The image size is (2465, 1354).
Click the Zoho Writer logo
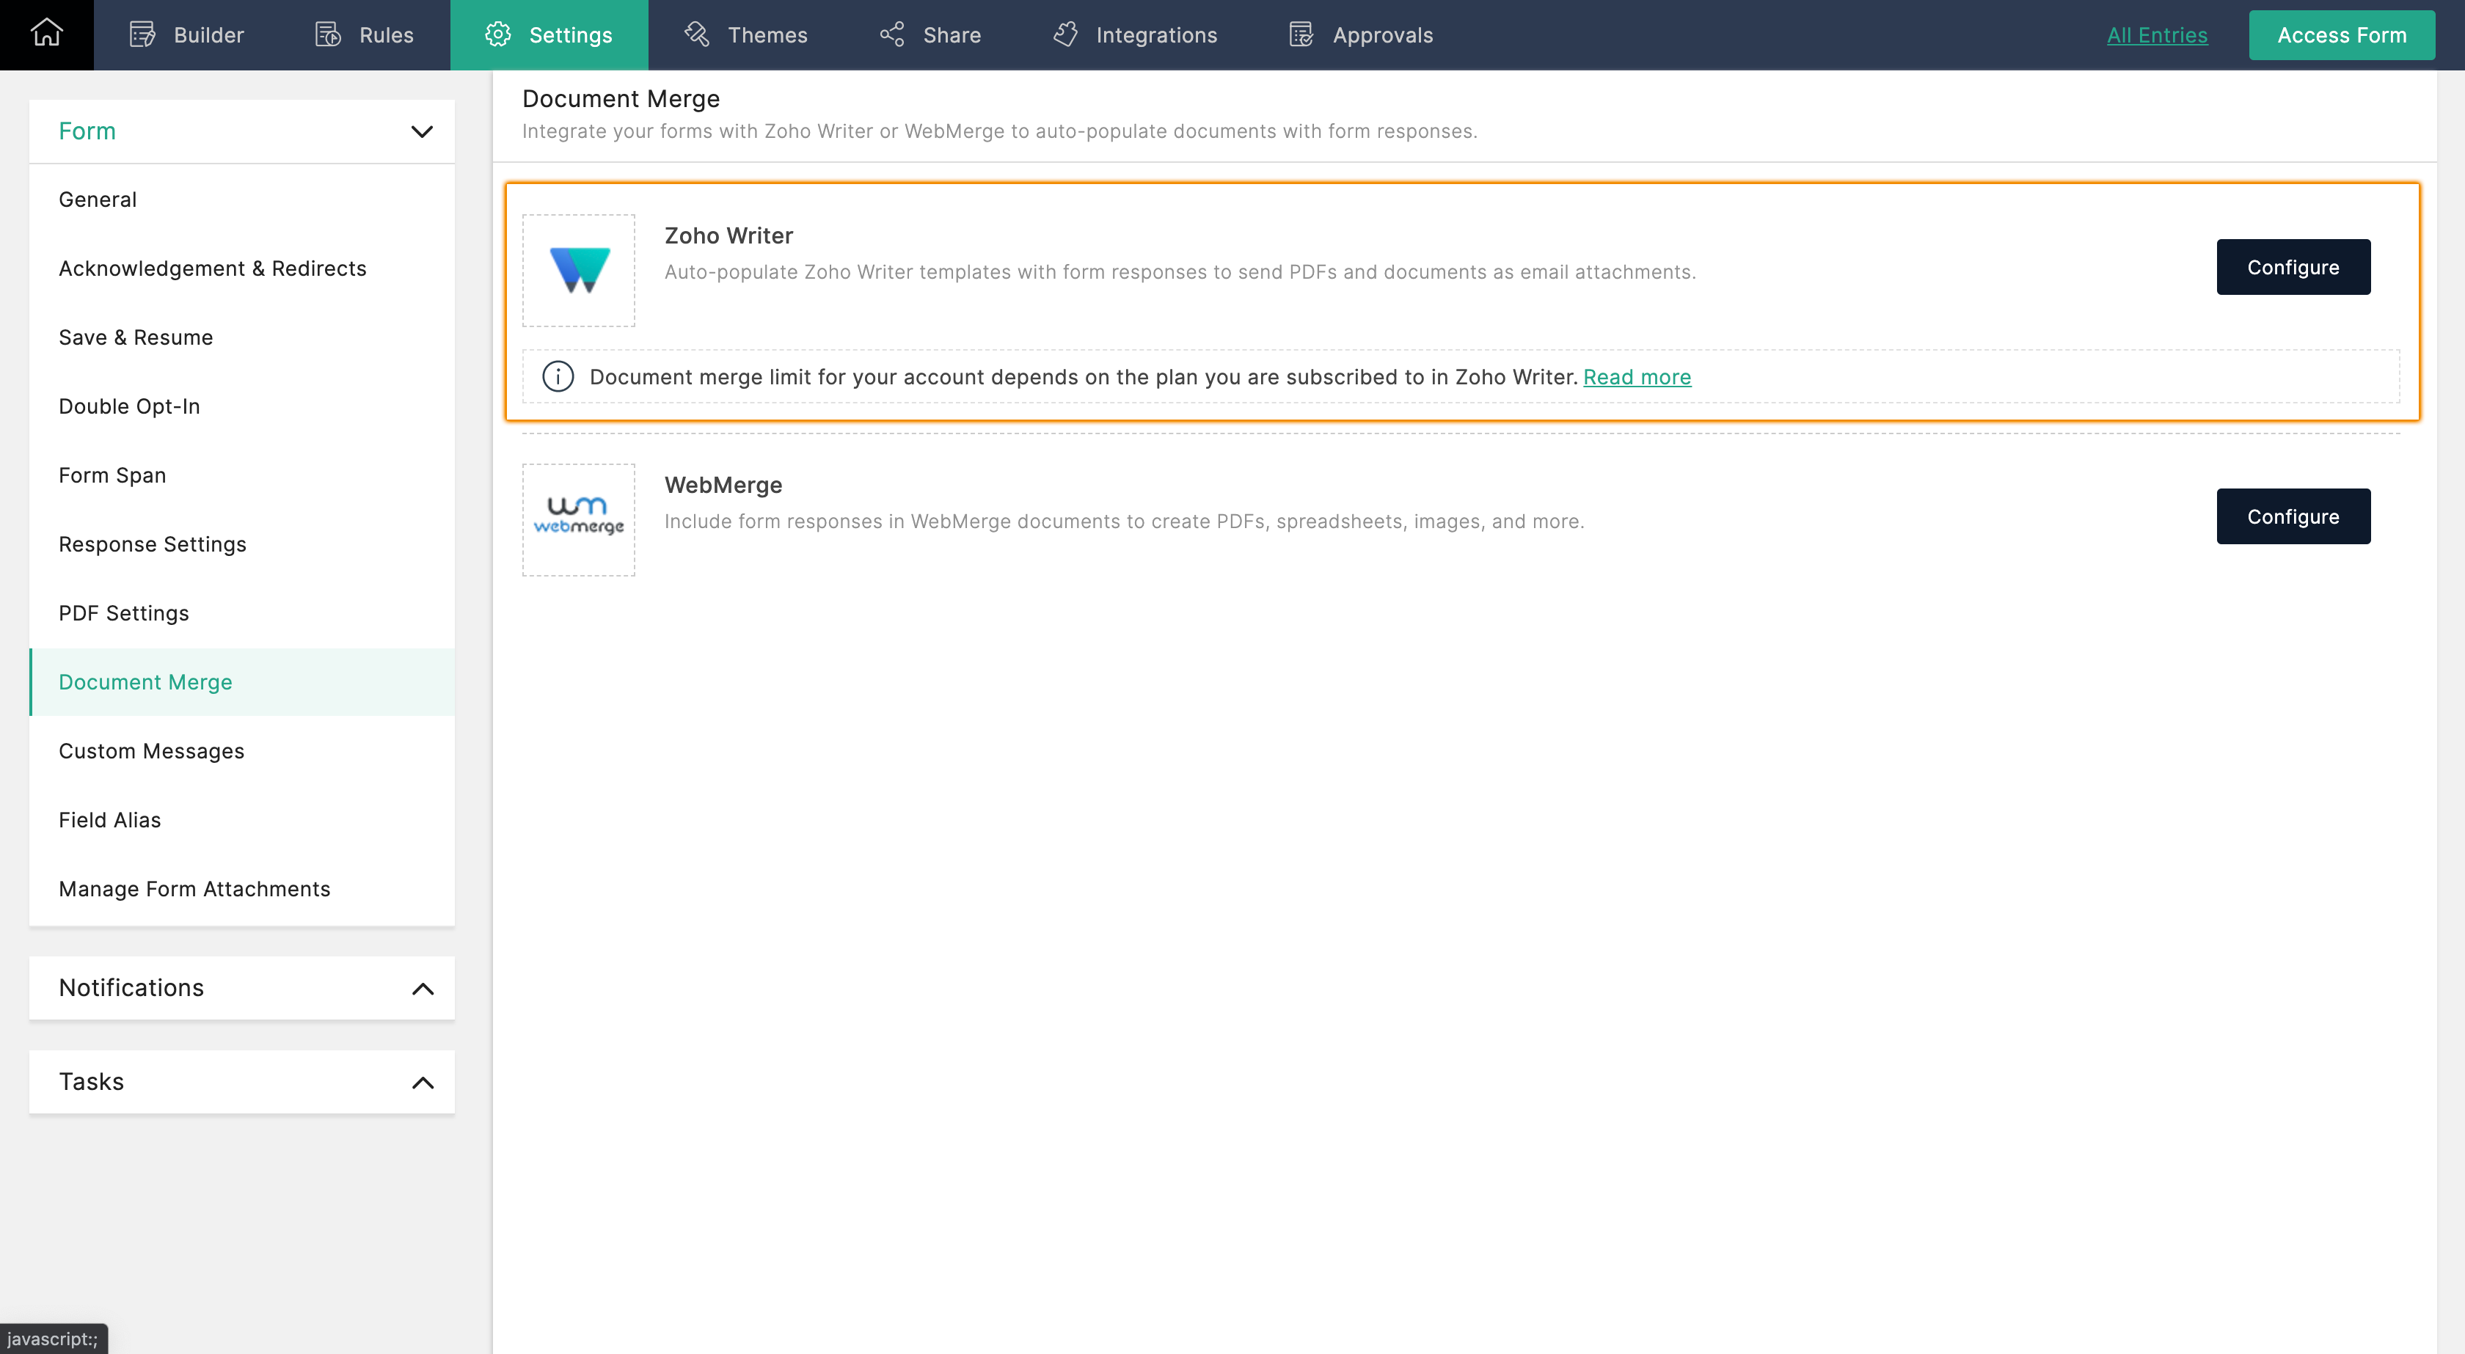(579, 270)
